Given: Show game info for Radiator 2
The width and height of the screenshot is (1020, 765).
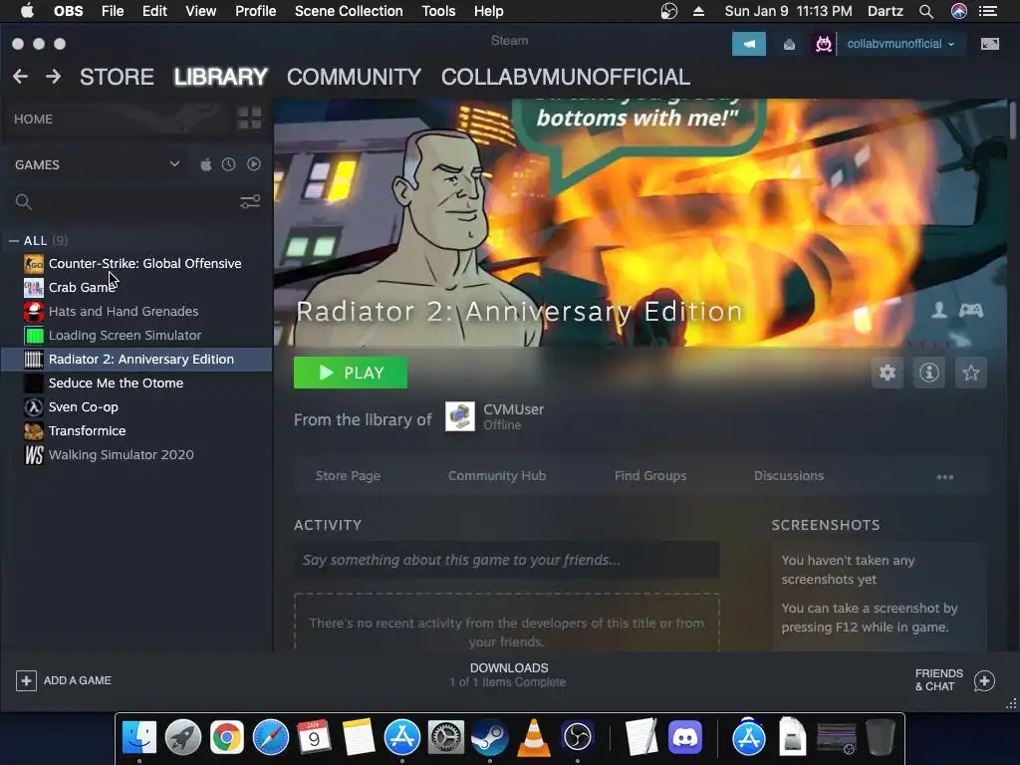Looking at the screenshot, I should [x=929, y=373].
